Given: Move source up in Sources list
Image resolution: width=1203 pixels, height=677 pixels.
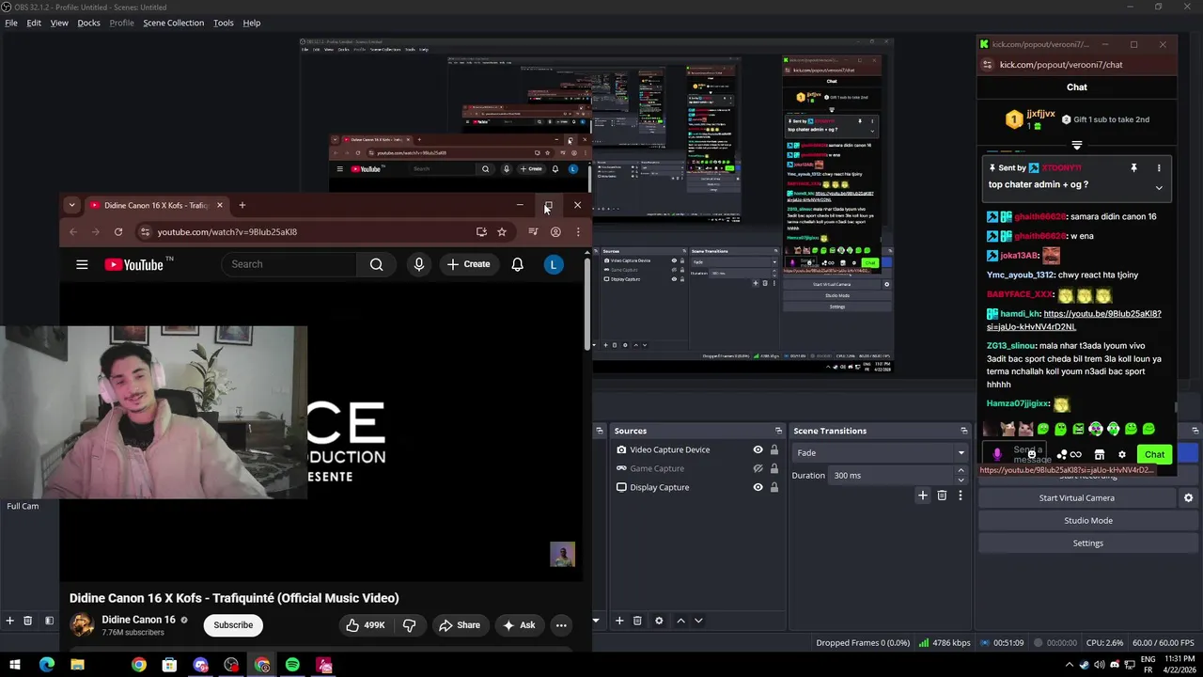Looking at the screenshot, I should [681, 621].
